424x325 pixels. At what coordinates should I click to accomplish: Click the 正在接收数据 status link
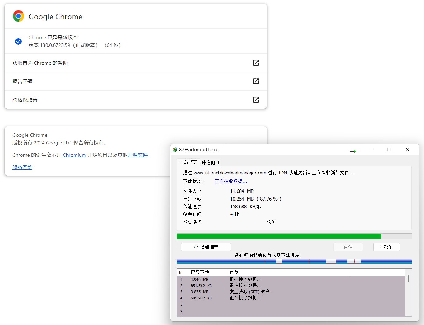point(231,181)
